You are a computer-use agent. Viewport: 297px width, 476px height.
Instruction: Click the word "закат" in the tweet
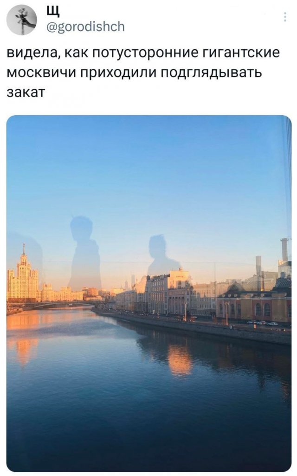click(26, 91)
